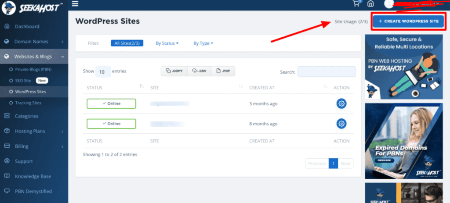This screenshot has width=450, height=203.
Task: Go to Dashboard in sidebar
Action: pos(27,26)
